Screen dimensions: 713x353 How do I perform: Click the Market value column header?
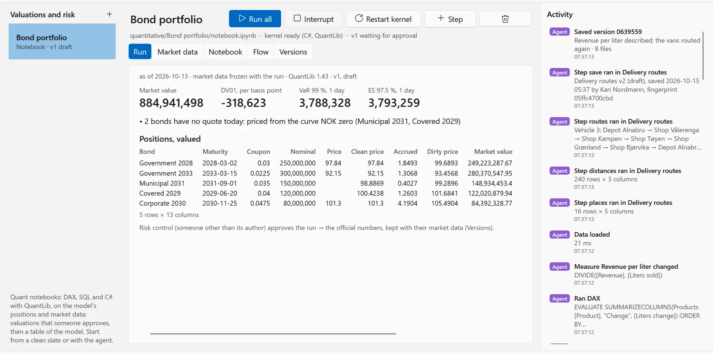493,152
